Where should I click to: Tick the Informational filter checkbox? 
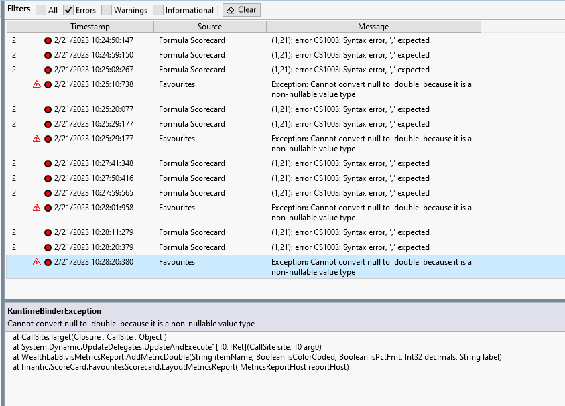pos(158,10)
